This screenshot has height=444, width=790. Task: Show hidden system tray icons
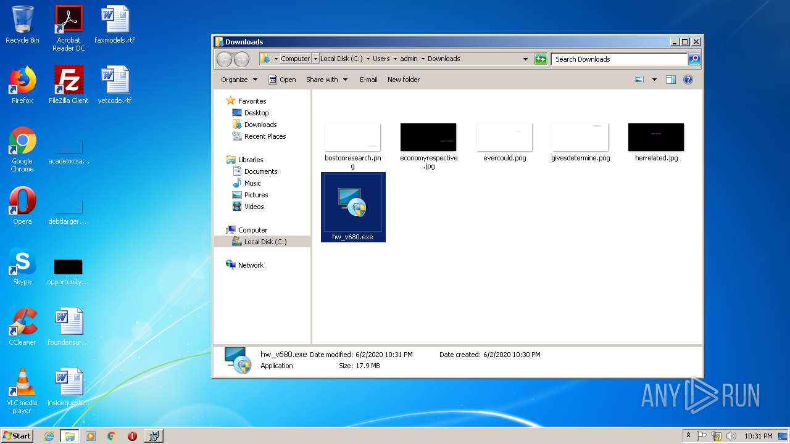[689, 436]
